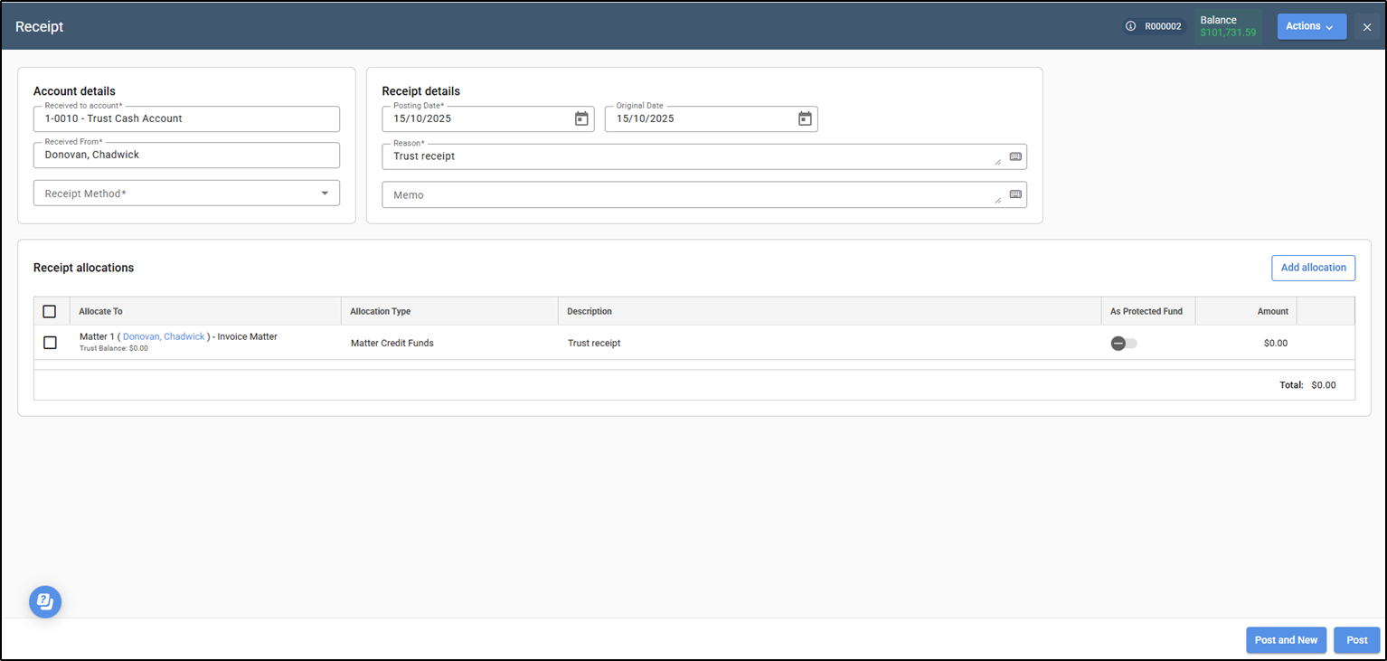Open the Original Date calendar picker
The height and width of the screenshot is (661, 1387).
(x=805, y=118)
